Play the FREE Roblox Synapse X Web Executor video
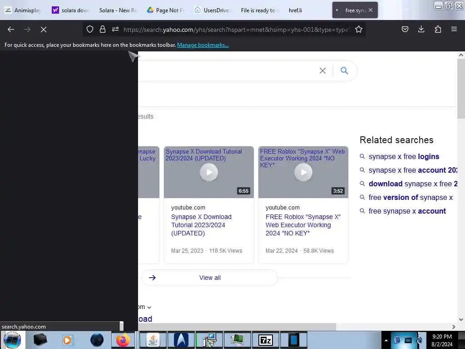Viewport: 465px width, 349px height. pyautogui.click(x=303, y=172)
